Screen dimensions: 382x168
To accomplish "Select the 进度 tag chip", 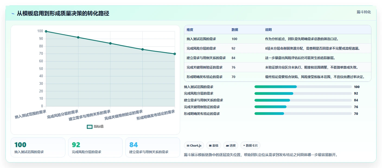I will pyautogui.click(x=231, y=146).
